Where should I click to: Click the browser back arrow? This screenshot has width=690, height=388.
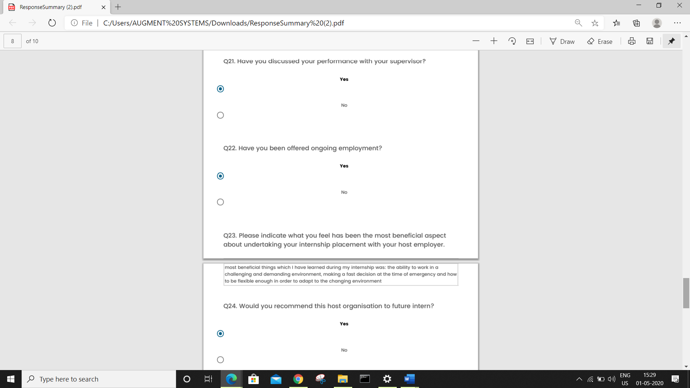click(x=13, y=23)
